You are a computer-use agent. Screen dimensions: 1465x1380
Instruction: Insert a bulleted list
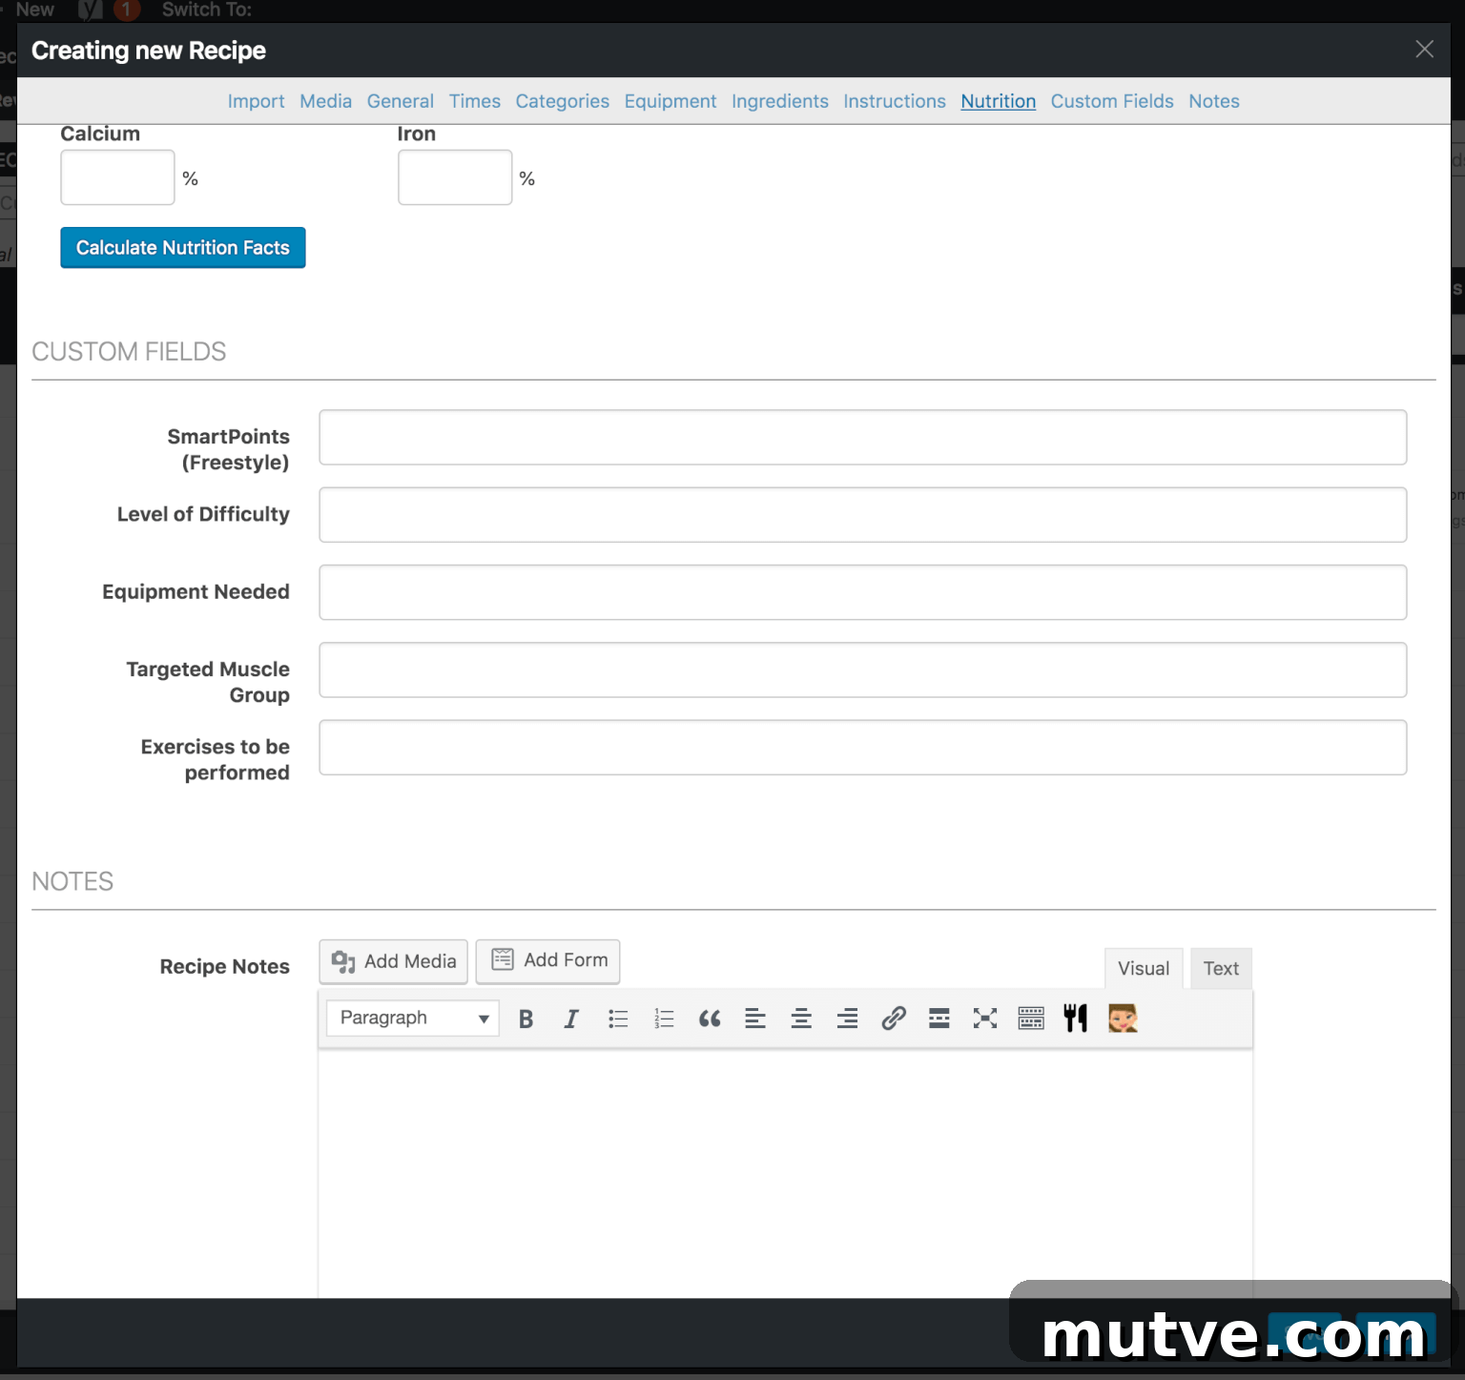pyautogui.click(x=618, y=1019)
